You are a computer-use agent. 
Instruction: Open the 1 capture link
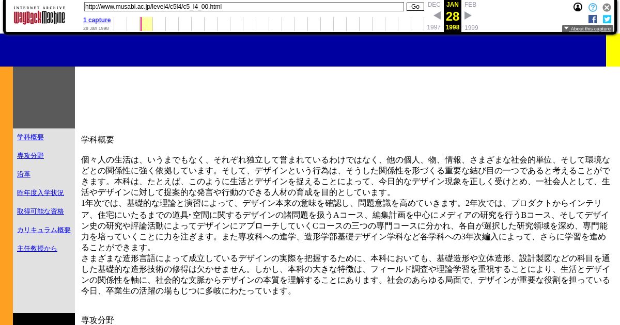pyautogui.click(x=97, y=20)
